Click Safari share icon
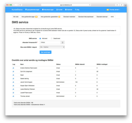 point(117,5)
